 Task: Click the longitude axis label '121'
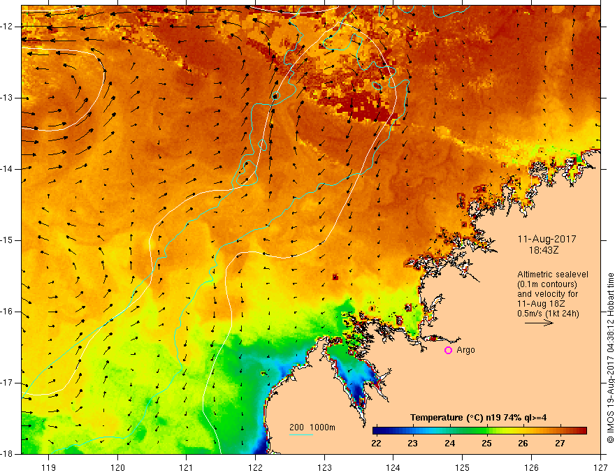coord(186,468)
